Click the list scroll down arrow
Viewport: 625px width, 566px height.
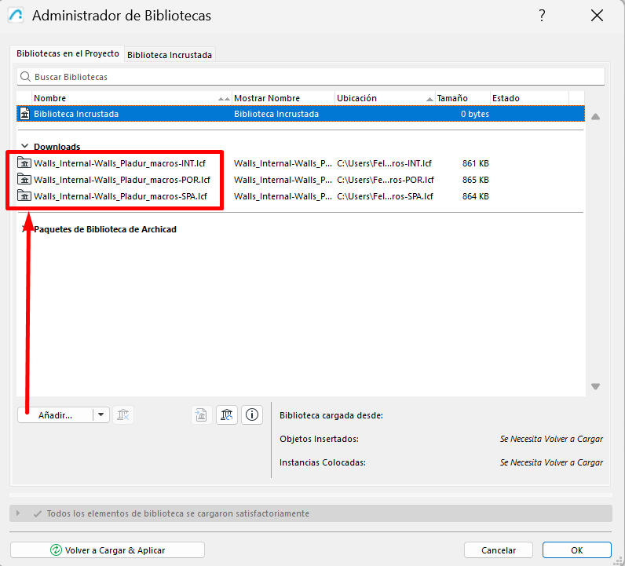tap(595, 386)
